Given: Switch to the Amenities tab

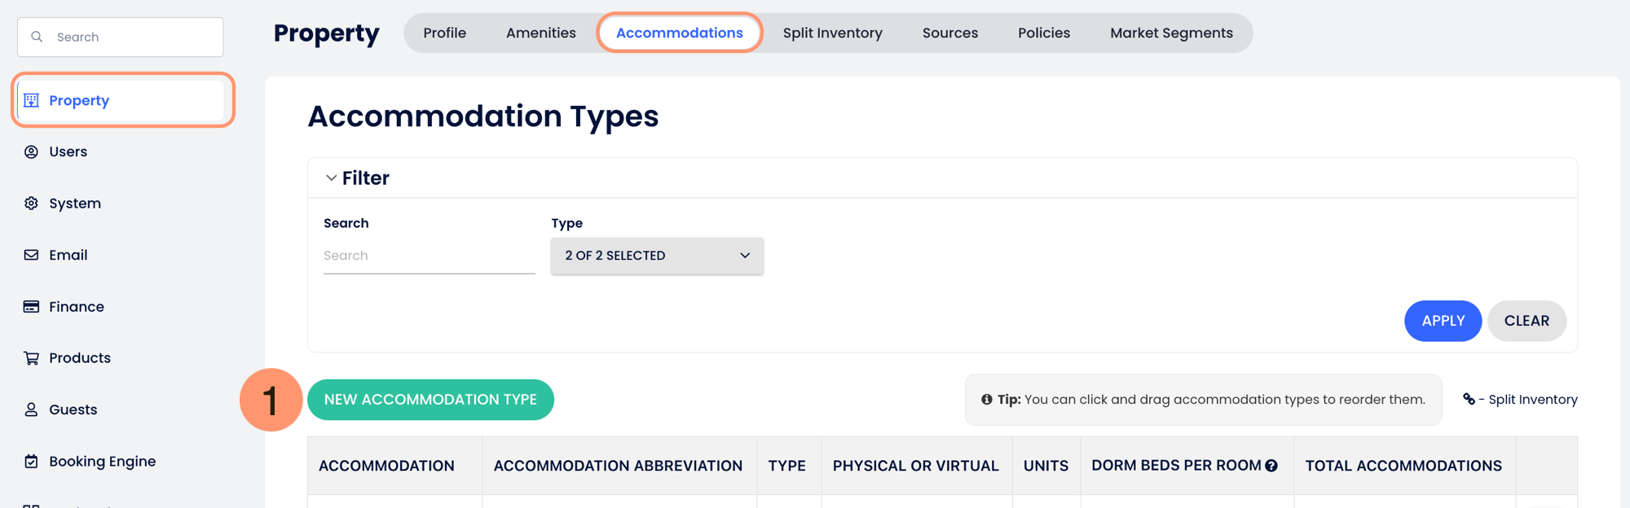Looking at the screenshot, I should (x=540, y=33).
